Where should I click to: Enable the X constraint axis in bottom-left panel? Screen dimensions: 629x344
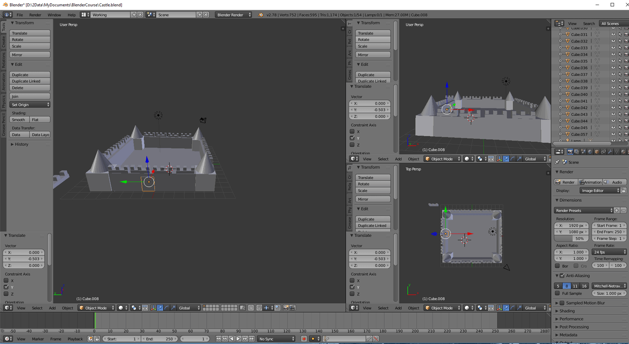(6, 280)
